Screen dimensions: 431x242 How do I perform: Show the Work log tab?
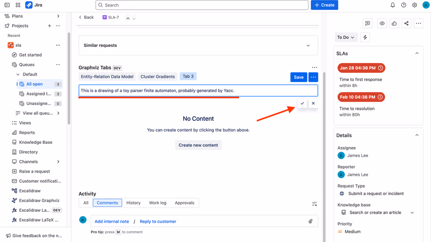157,203
